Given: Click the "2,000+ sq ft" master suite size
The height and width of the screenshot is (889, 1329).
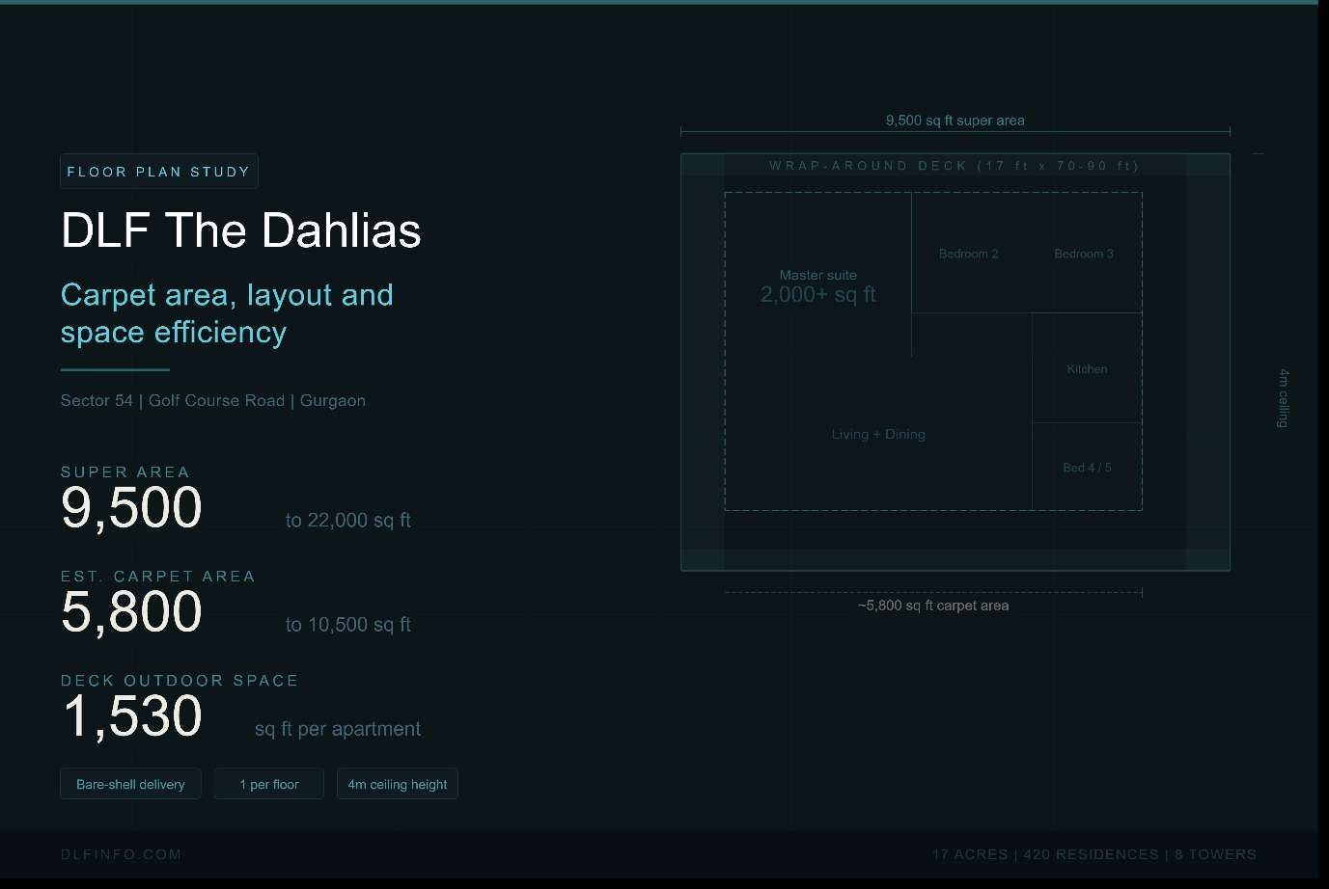Looking at the screenshot, I should click(818, 295).
